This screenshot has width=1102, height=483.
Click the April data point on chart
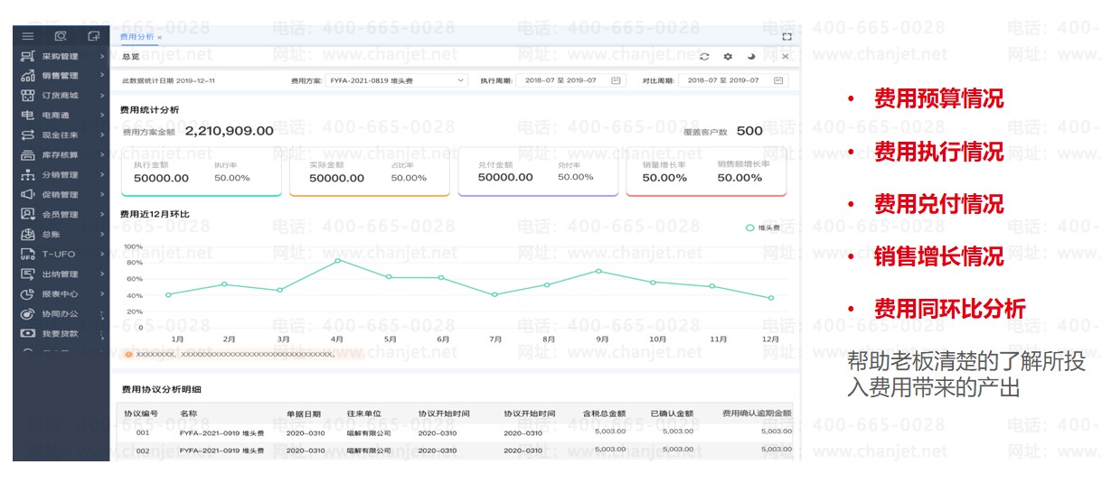click(x=337, y=261)
